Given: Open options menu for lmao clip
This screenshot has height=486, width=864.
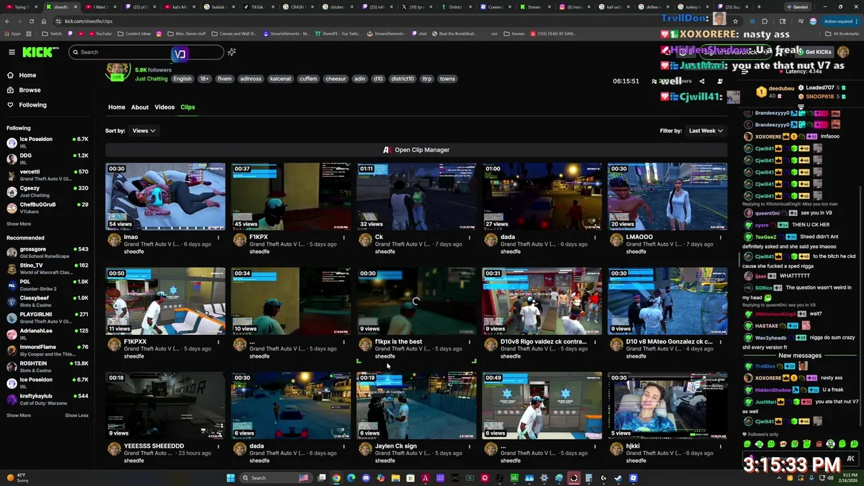Looking at the screenshot, I should (218, 238).
